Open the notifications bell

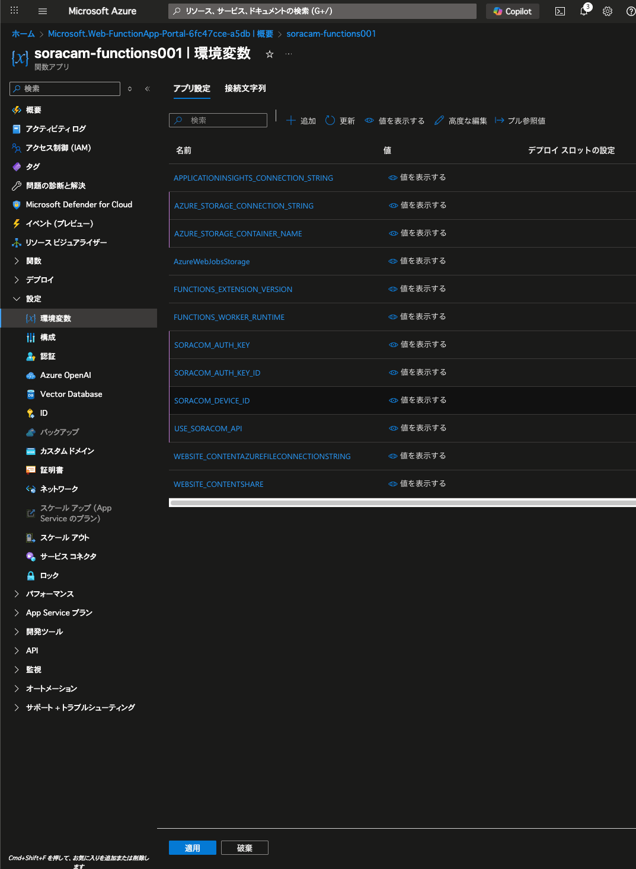coord(584,11)
